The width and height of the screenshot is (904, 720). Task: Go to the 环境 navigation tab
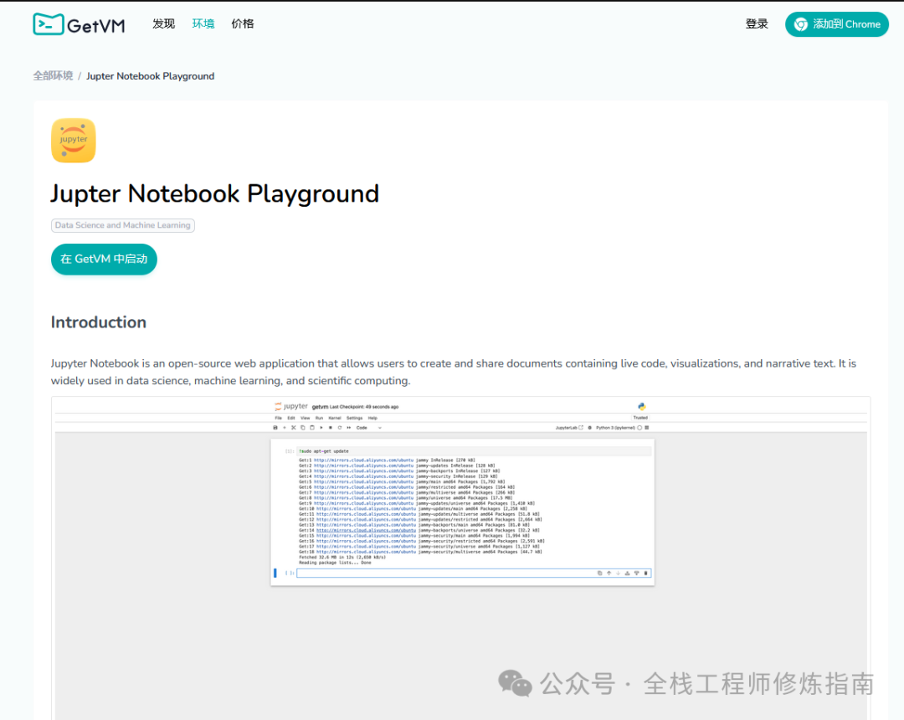[x=203, y=23]
